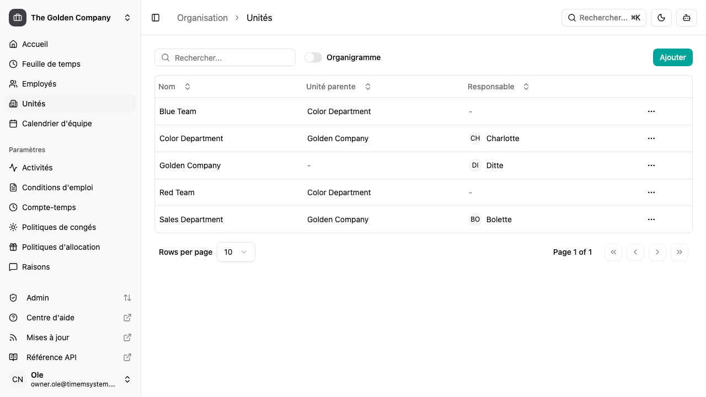Open the assistant robot icon
The height and width of the screenshot is (397, 706).
tap(687, 18)
